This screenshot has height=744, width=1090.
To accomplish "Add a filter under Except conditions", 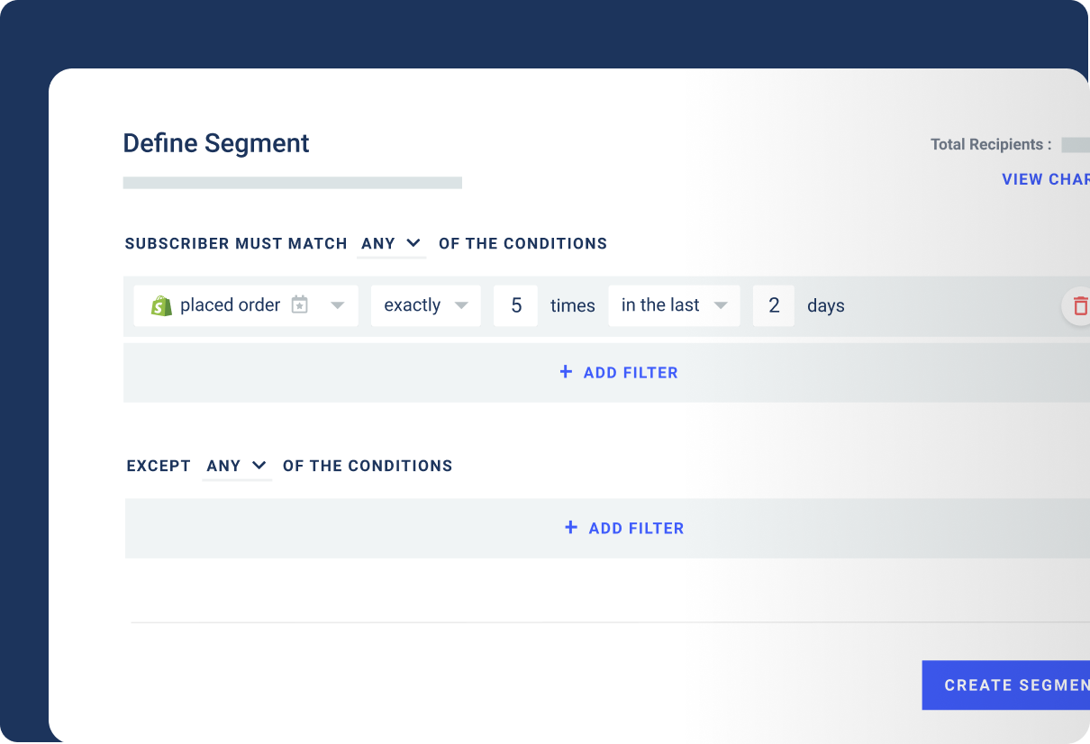I will point(623,528).
